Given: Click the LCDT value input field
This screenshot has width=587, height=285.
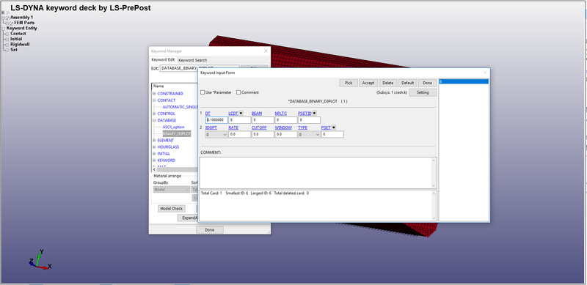Looking at the screenshot, I should pyautogui.click(x=240, y=120).
